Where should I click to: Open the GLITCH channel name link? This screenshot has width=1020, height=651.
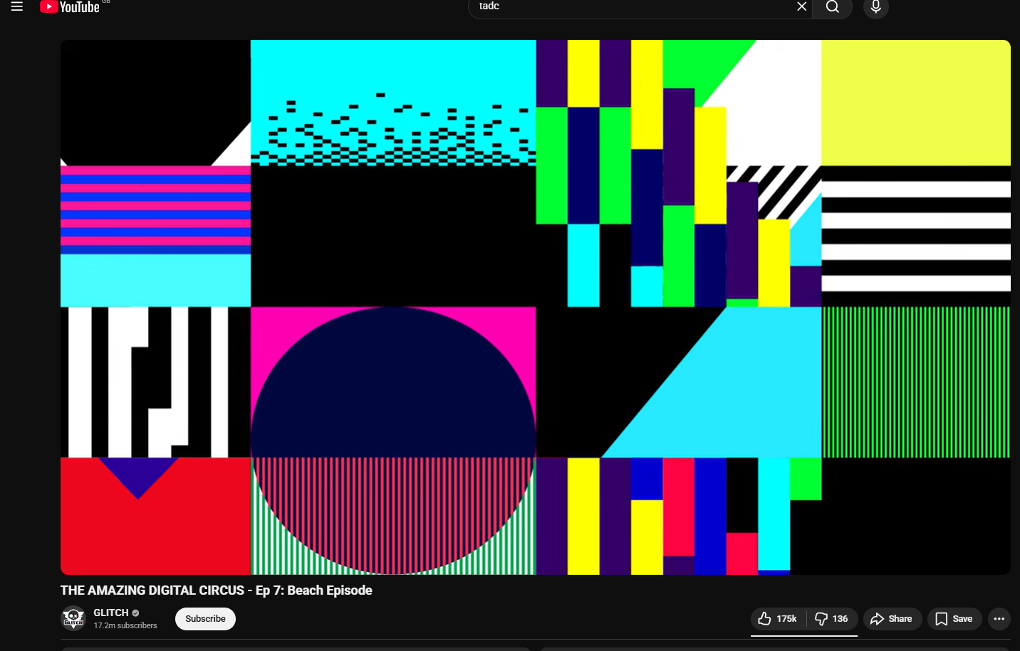click(111, 613)
